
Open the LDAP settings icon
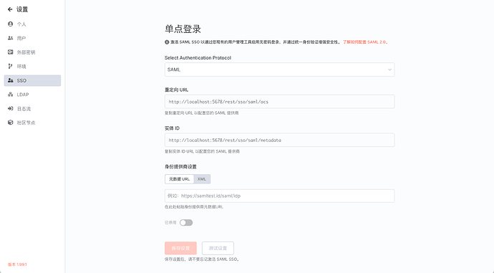11,95
